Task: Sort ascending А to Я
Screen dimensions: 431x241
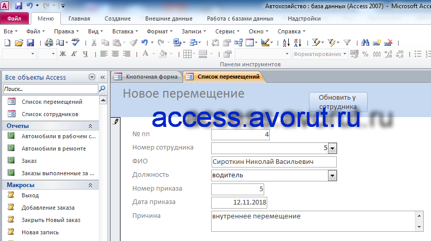Action: (286, 43)
